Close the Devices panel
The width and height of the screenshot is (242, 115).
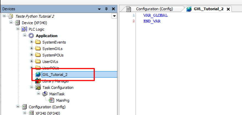click(x=113, y=9)
